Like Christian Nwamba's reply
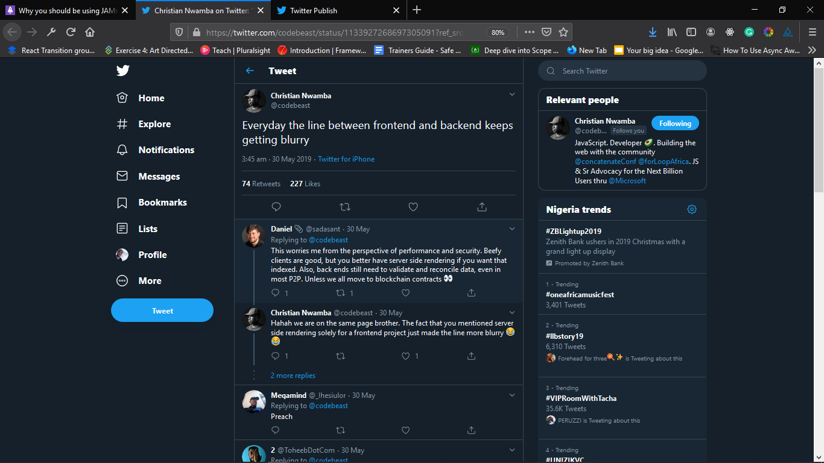The image size is (824, 463). [405, 356]
